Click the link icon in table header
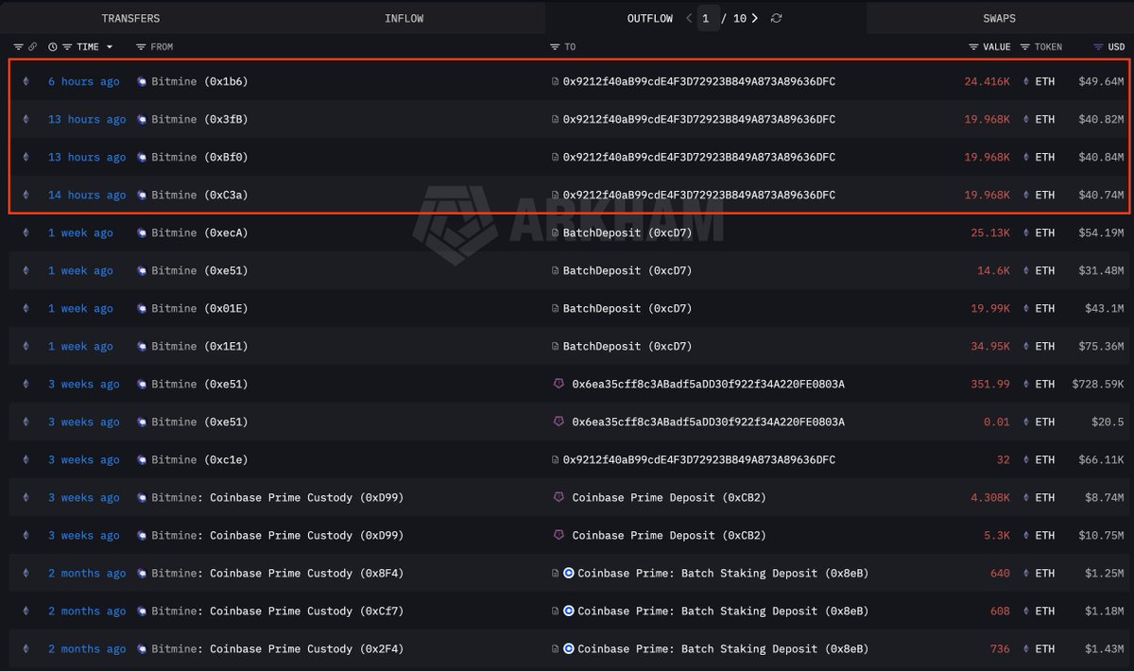 [32, 46]
